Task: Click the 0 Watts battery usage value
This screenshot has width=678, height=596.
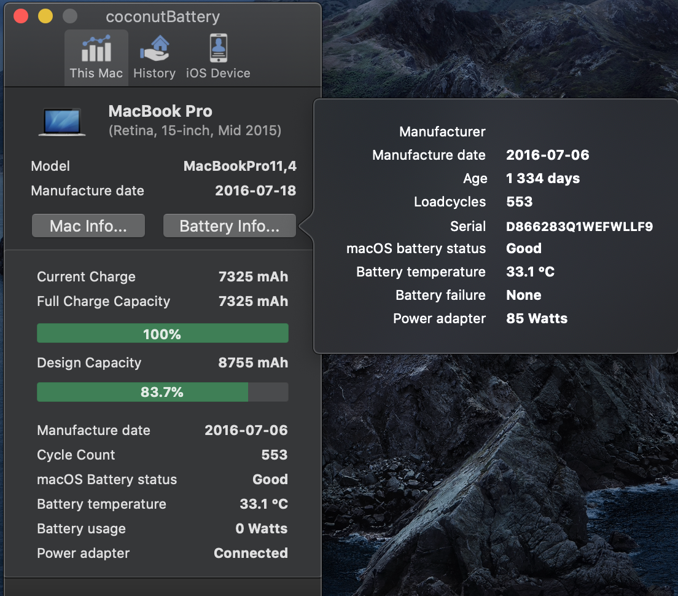Action: pos(262,528)
